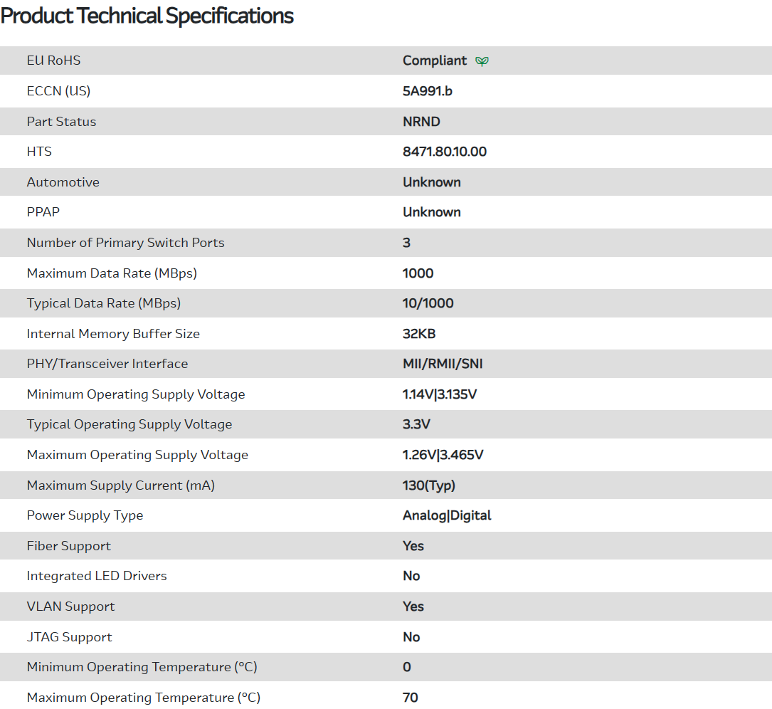Click the Automotive row label
The image size is (772, 709).
click(x=63, y=182)
